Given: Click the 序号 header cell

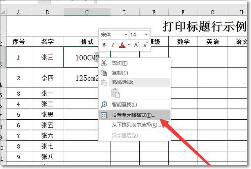Looking at the screenshot, I should pyautogui.click(x=18, y=42).
